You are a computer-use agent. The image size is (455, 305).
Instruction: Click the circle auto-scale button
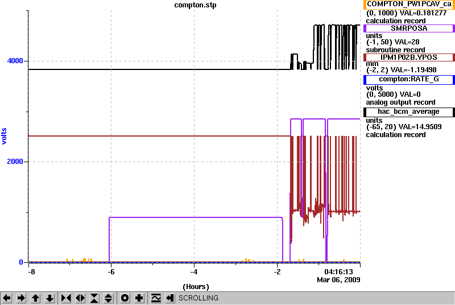point(125,298)
